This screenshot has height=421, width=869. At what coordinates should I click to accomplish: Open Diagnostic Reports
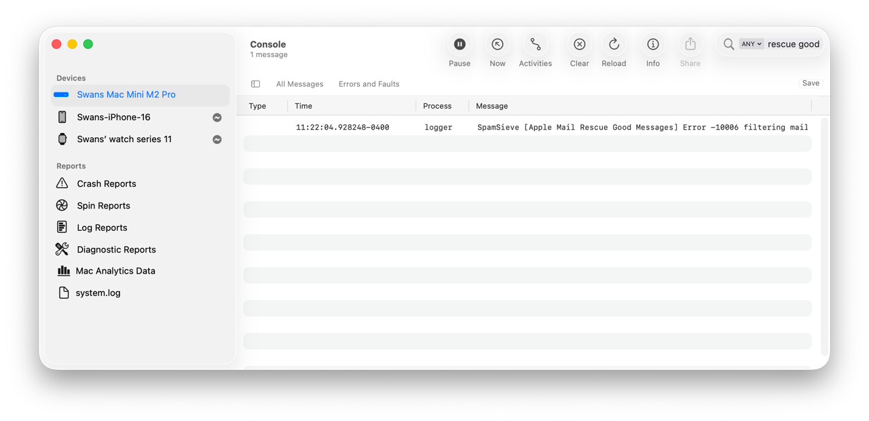click(116, 250)
